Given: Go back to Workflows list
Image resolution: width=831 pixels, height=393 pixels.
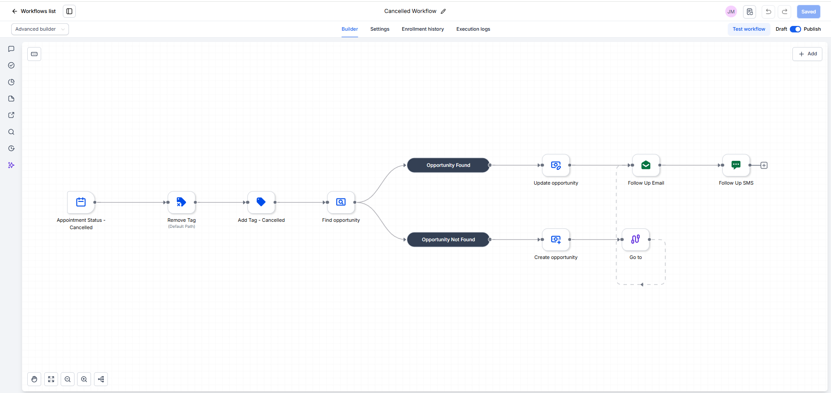Looking at the screenshot, I should (34, 11).
